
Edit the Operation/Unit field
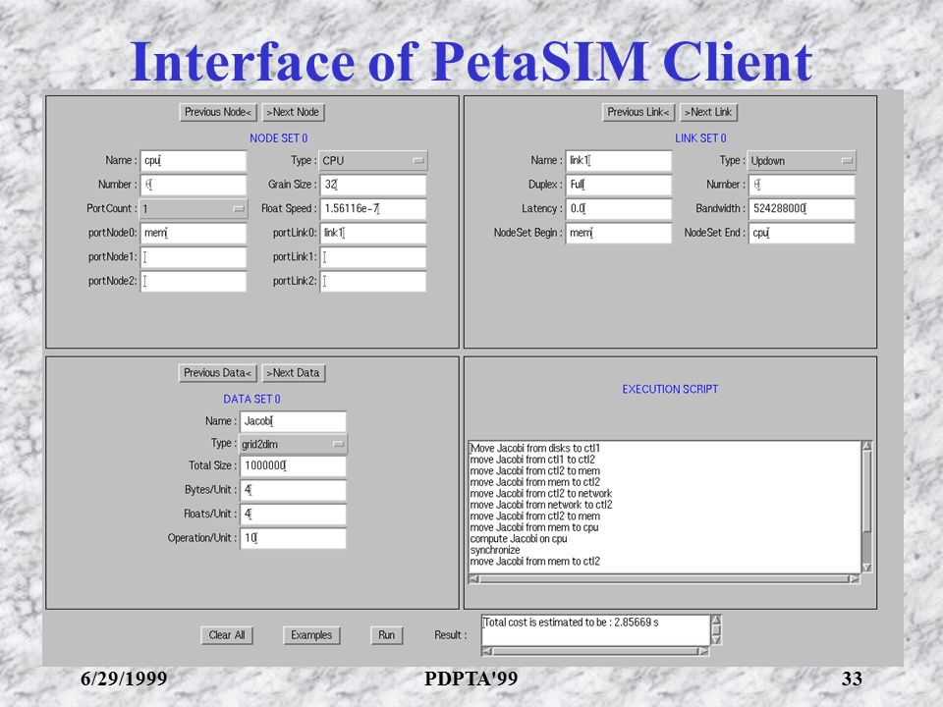[293, 538]
